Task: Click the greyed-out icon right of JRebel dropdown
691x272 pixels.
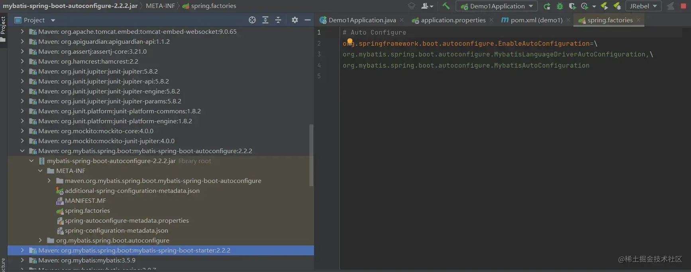Action: coord(671,6)
